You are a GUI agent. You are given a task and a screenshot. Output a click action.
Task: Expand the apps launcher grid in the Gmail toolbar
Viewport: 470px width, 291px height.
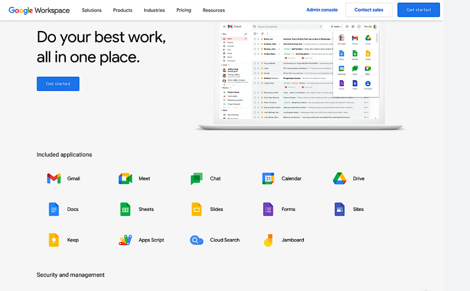(x=359, y=26)
